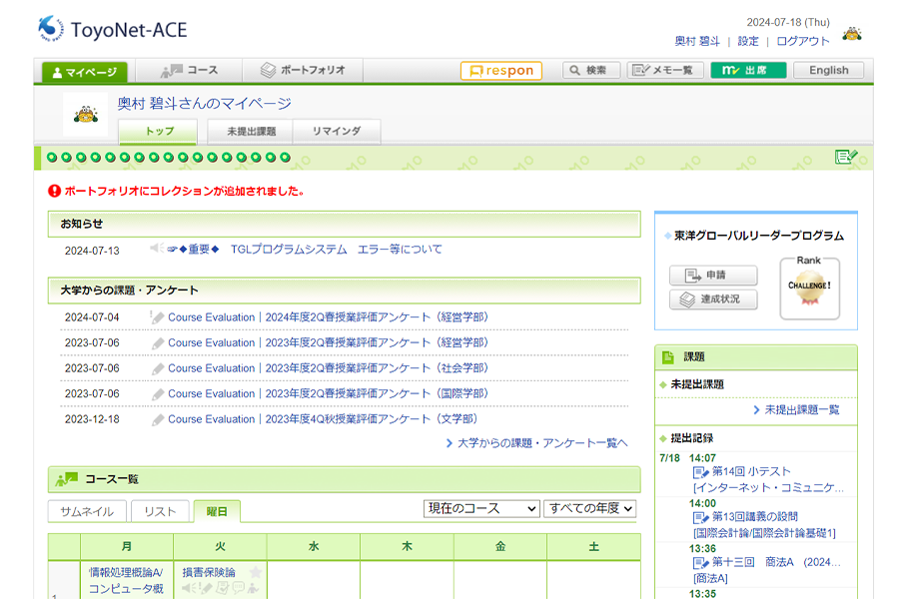Click the mascot avatar icon beside ログアウト

point(851,34)
